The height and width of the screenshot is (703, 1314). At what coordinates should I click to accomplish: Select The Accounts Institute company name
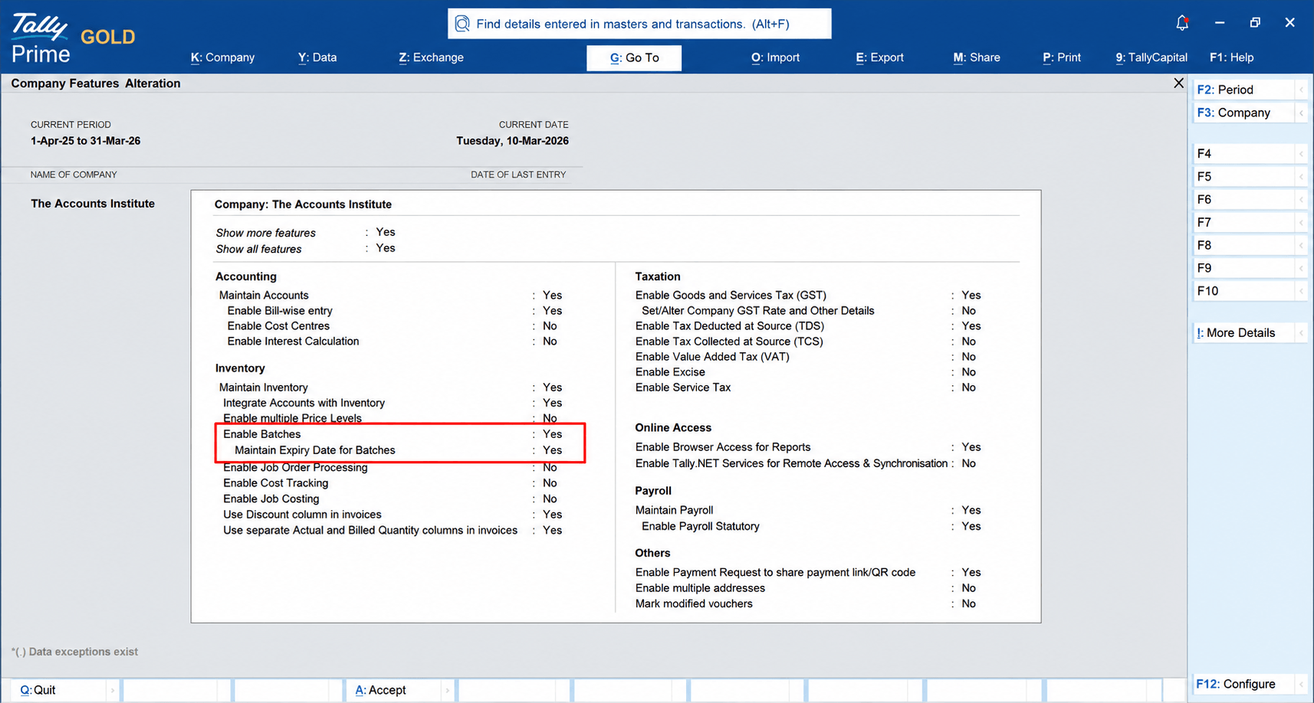[93, 203]
